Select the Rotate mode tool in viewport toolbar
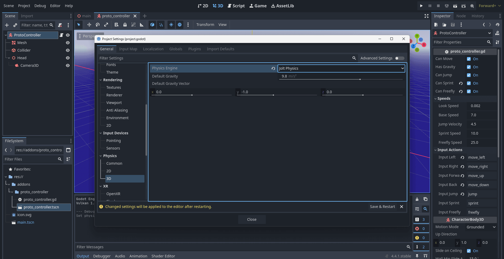Screen dimensions: 504x259 98,25
